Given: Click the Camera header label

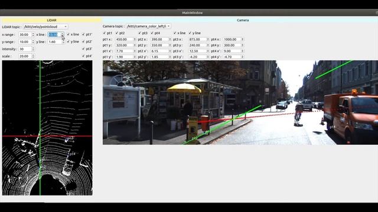Looking at the screenshot, I should point(243,20).
